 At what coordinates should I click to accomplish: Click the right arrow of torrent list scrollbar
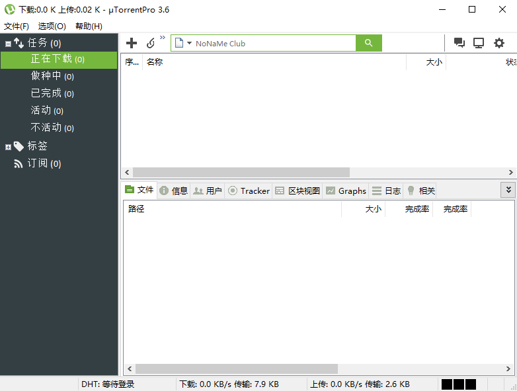coord(511,172)
